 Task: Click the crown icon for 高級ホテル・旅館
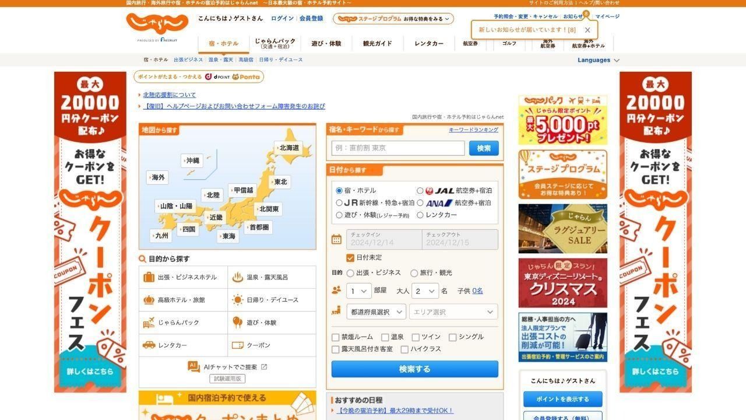click(149, 300)
